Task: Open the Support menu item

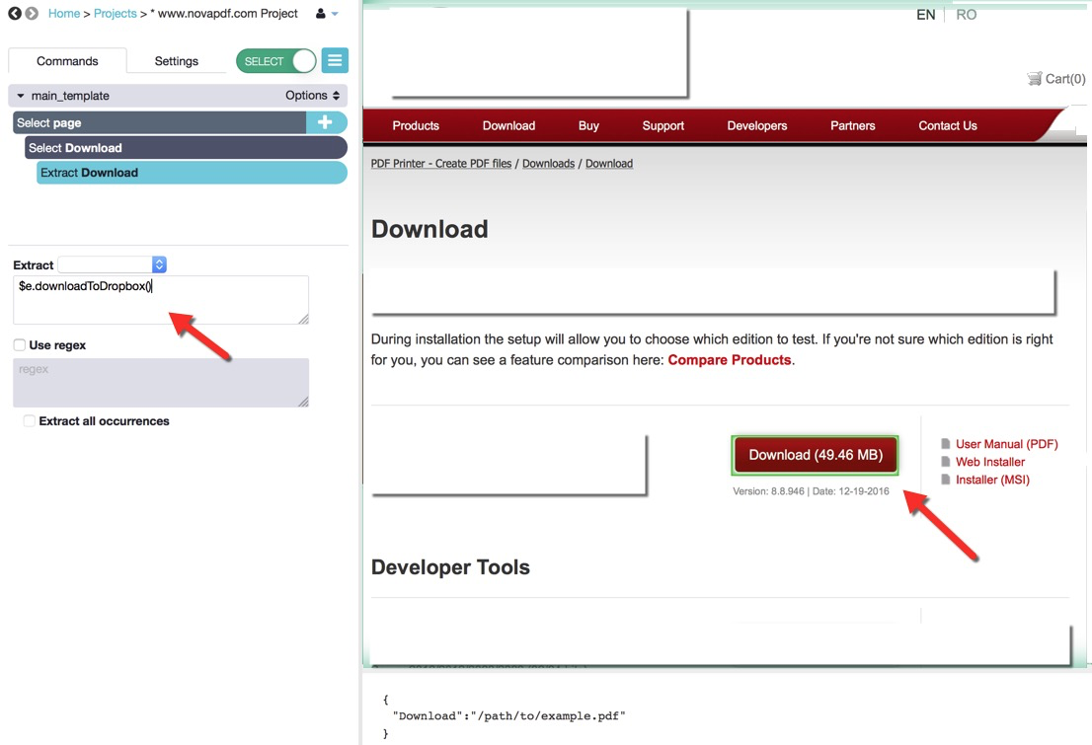Action: point(663,125)
